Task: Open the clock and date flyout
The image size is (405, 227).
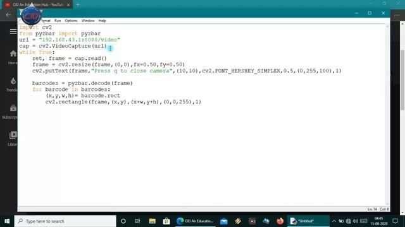Action: (378, 221)
